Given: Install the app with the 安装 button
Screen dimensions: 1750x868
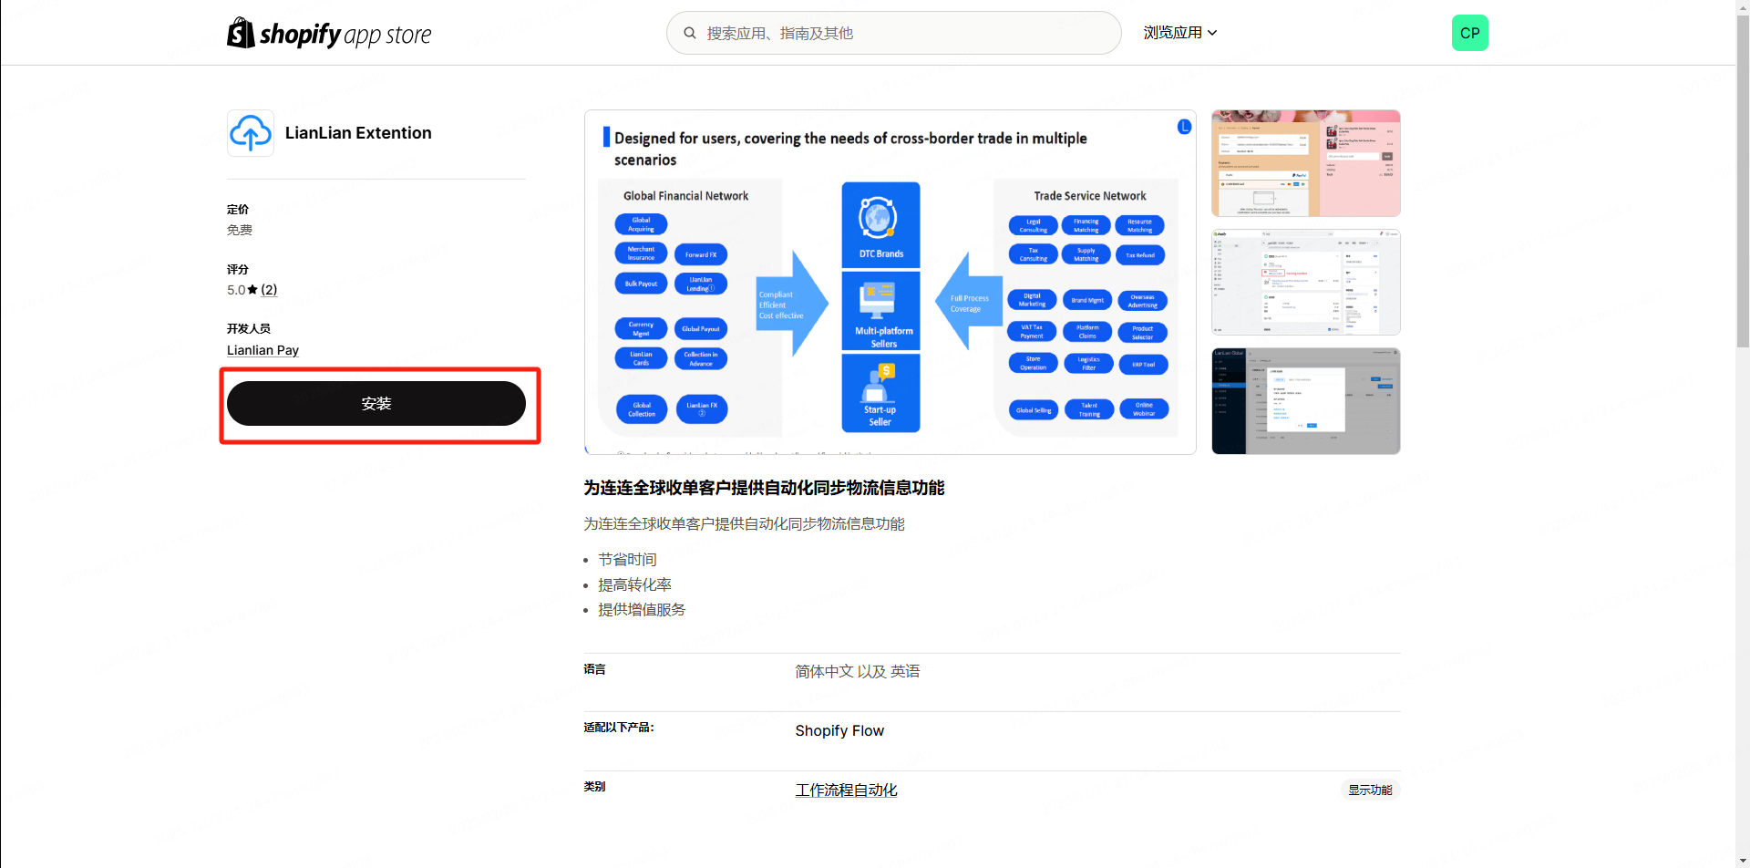Looking at the screenshot, I should pyautogui.click(x=376, y=404).
